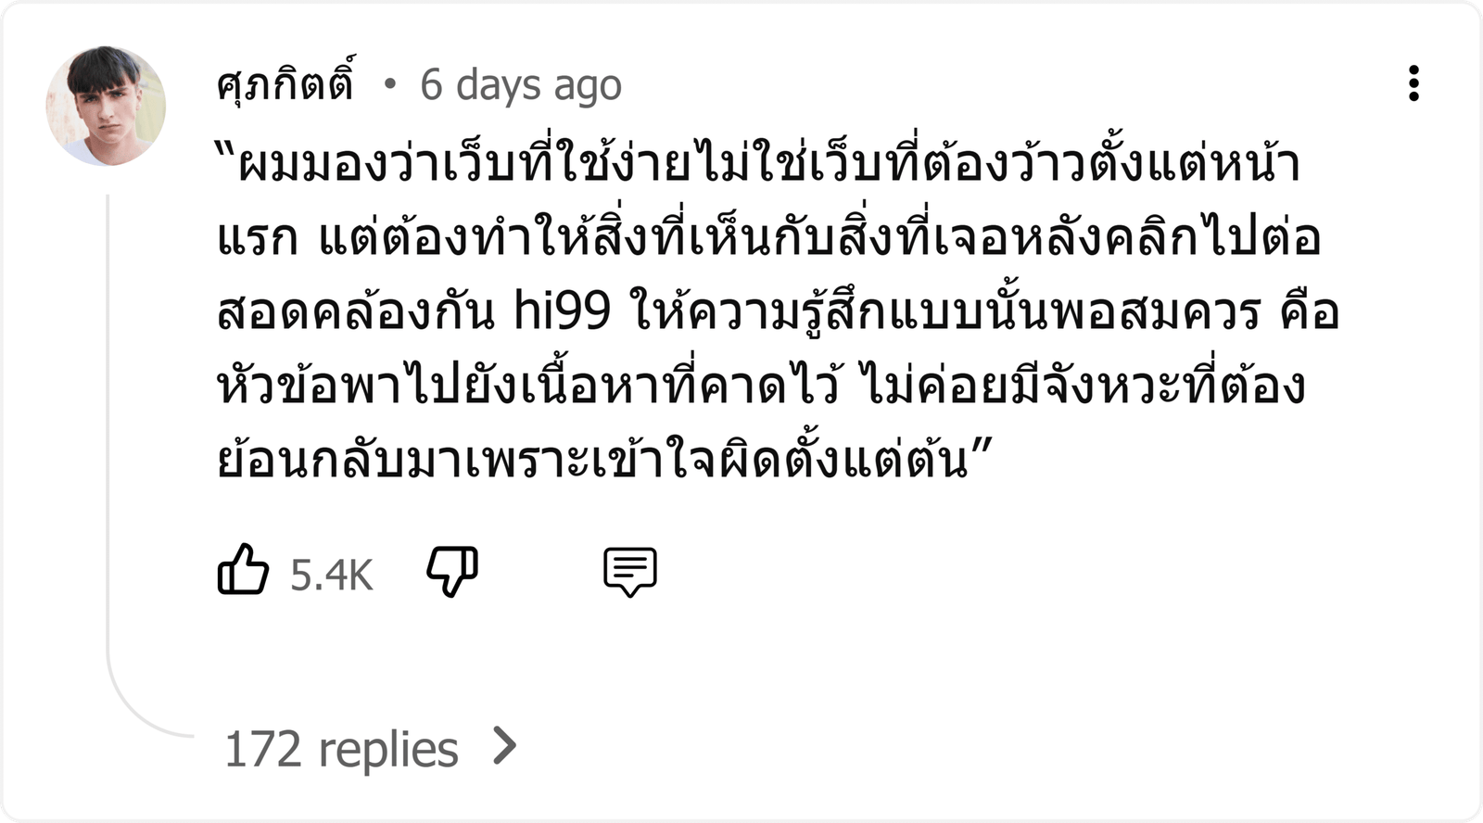This screenshot has height=823, width=1483.
Task: Click vertical thread line below avatar
Action: pos(108,417)
